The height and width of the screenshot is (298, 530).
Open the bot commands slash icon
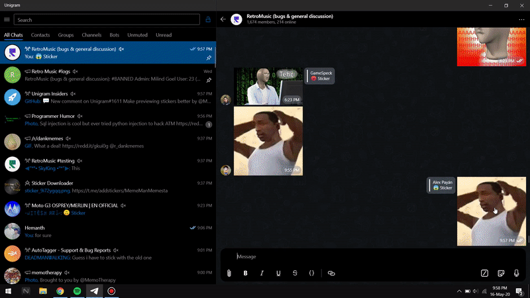pos(484,273)
